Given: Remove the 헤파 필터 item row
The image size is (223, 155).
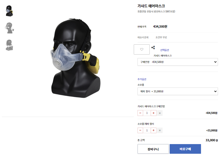Looking at the screenshot, I should tap(160, 130).
